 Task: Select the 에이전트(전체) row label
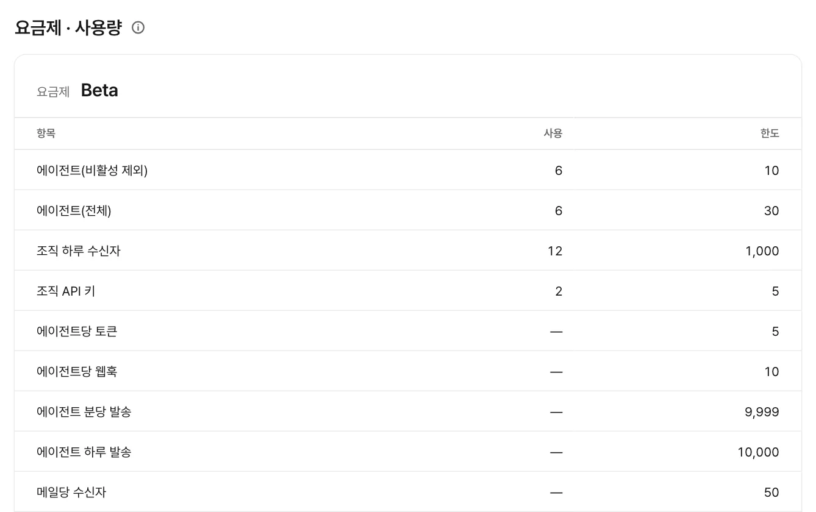pyautogui.click(x=74, y=211)
